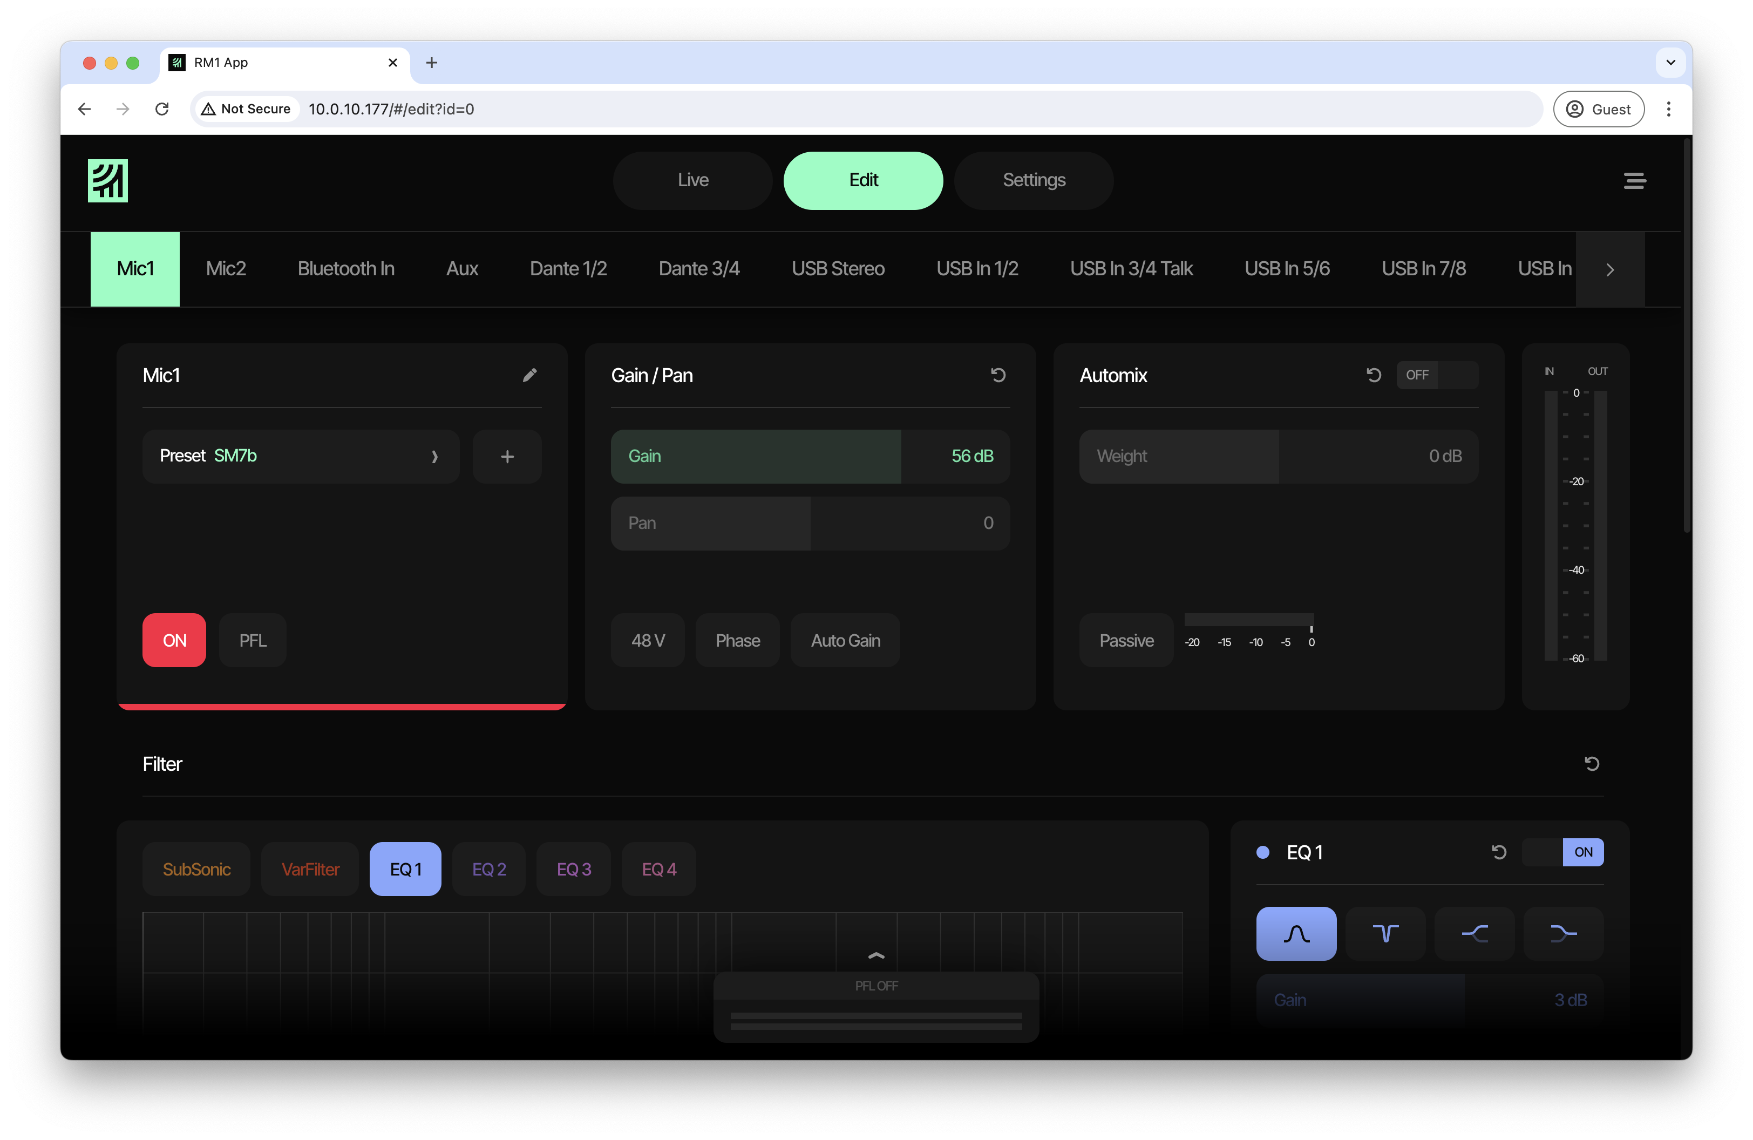Open a new browser tab

click(432, 63)
